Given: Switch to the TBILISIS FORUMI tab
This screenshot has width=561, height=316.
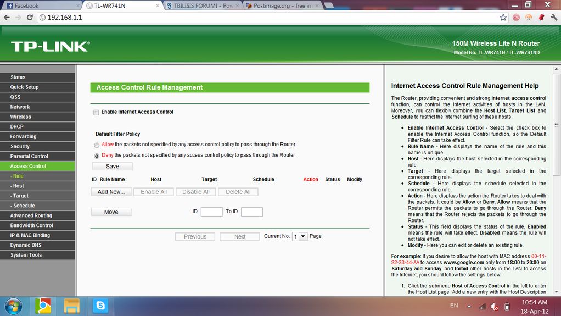Looking at the screenshot, I should click(x=204, y=5).
